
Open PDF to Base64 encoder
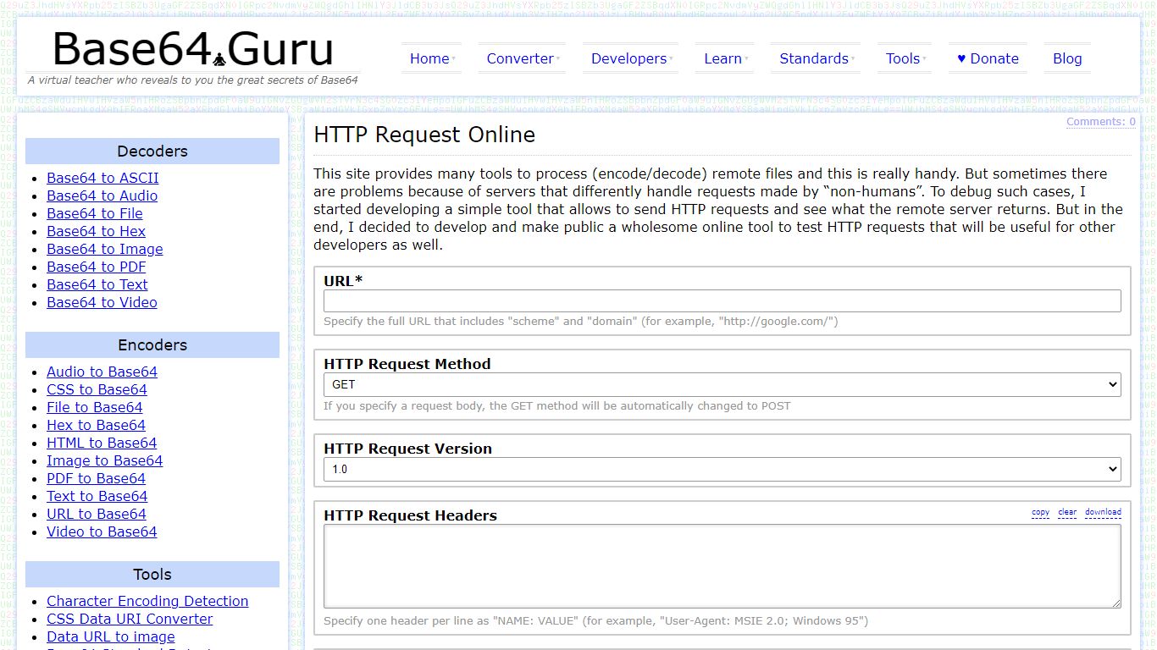coord(96,478)
